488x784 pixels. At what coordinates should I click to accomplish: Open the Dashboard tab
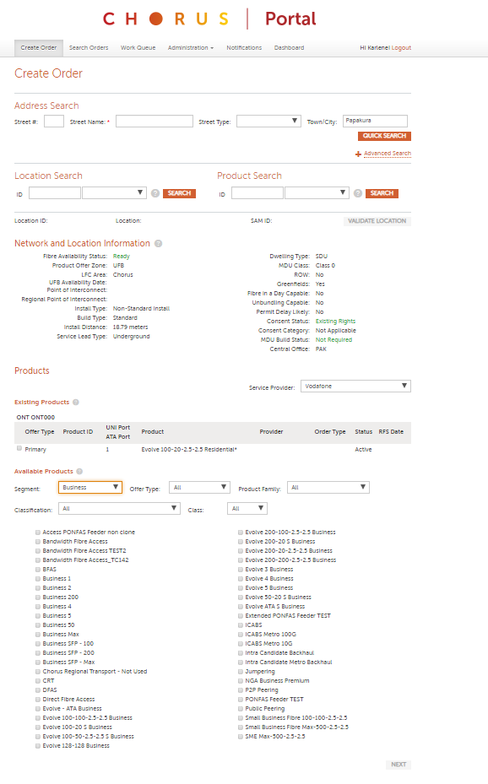289,48
